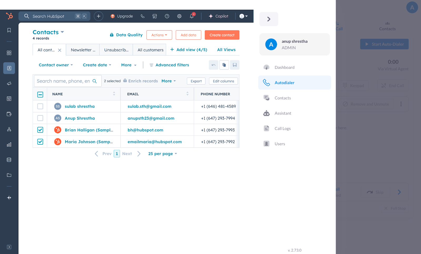The width and height of the screenshot is (421, 254).
Task: Expand sidebar using bottom arrow icon
Action: (x=9, y=247)
